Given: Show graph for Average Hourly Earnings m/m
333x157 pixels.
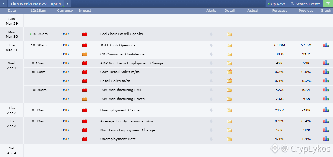Looking at the screenshot, I should (x=326, y=121).
